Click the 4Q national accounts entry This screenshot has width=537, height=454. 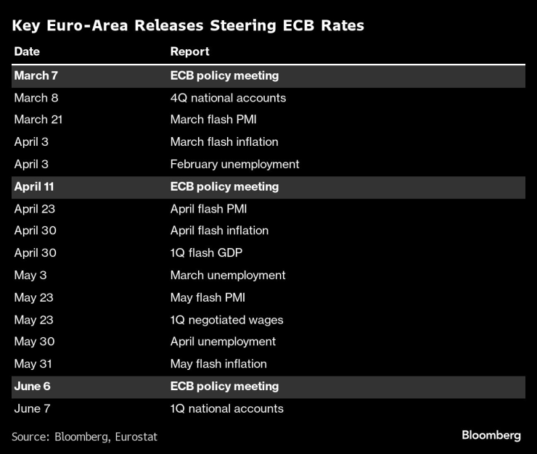click(x=228, y=98)
